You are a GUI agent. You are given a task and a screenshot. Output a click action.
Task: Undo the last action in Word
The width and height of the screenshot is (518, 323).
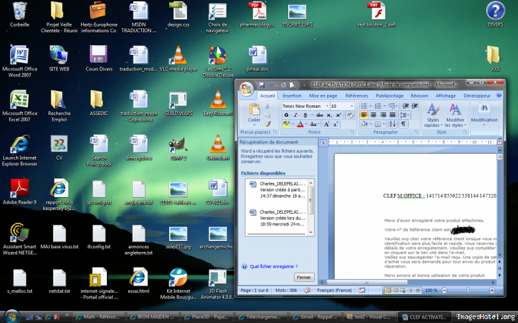coord(271,85)
